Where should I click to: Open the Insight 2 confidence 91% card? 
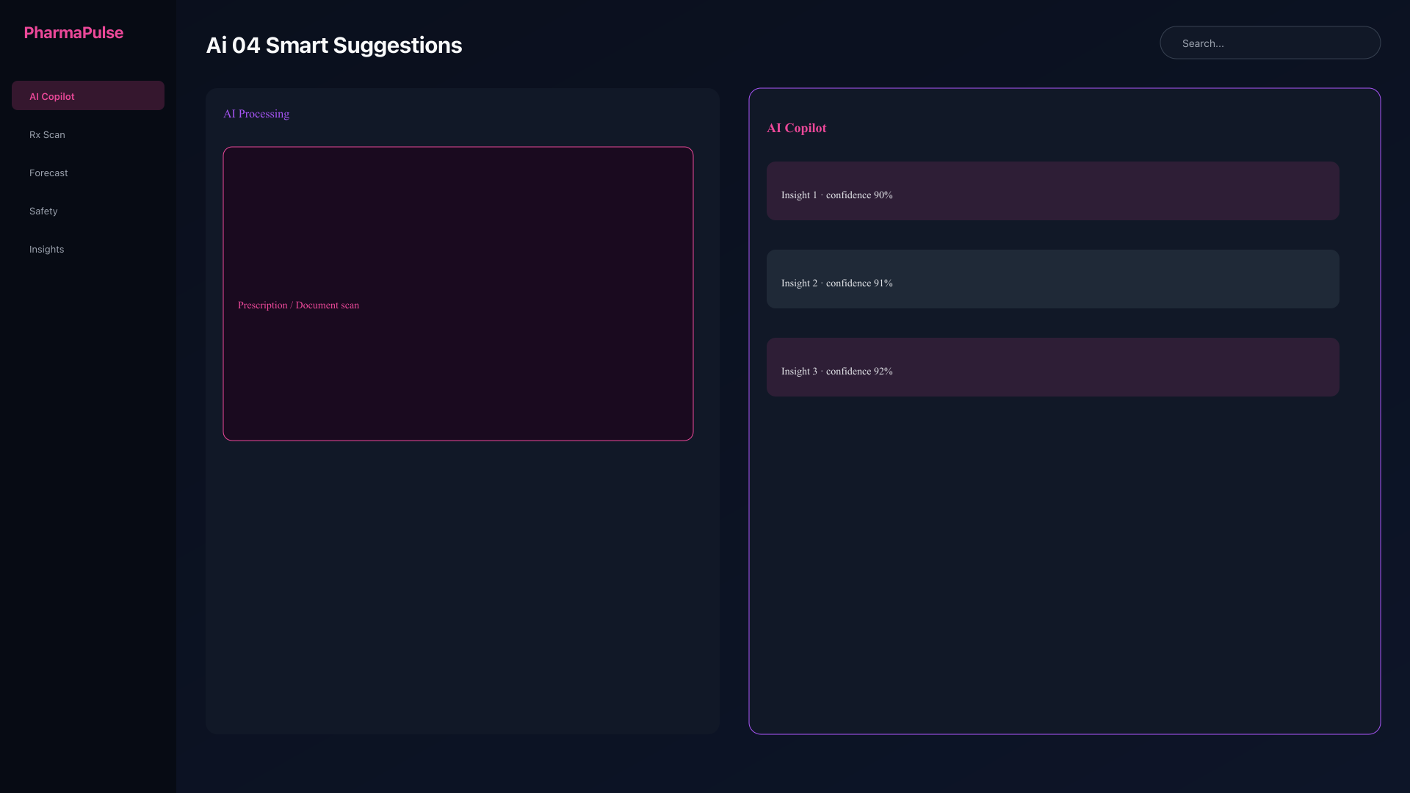[1052, 279]
